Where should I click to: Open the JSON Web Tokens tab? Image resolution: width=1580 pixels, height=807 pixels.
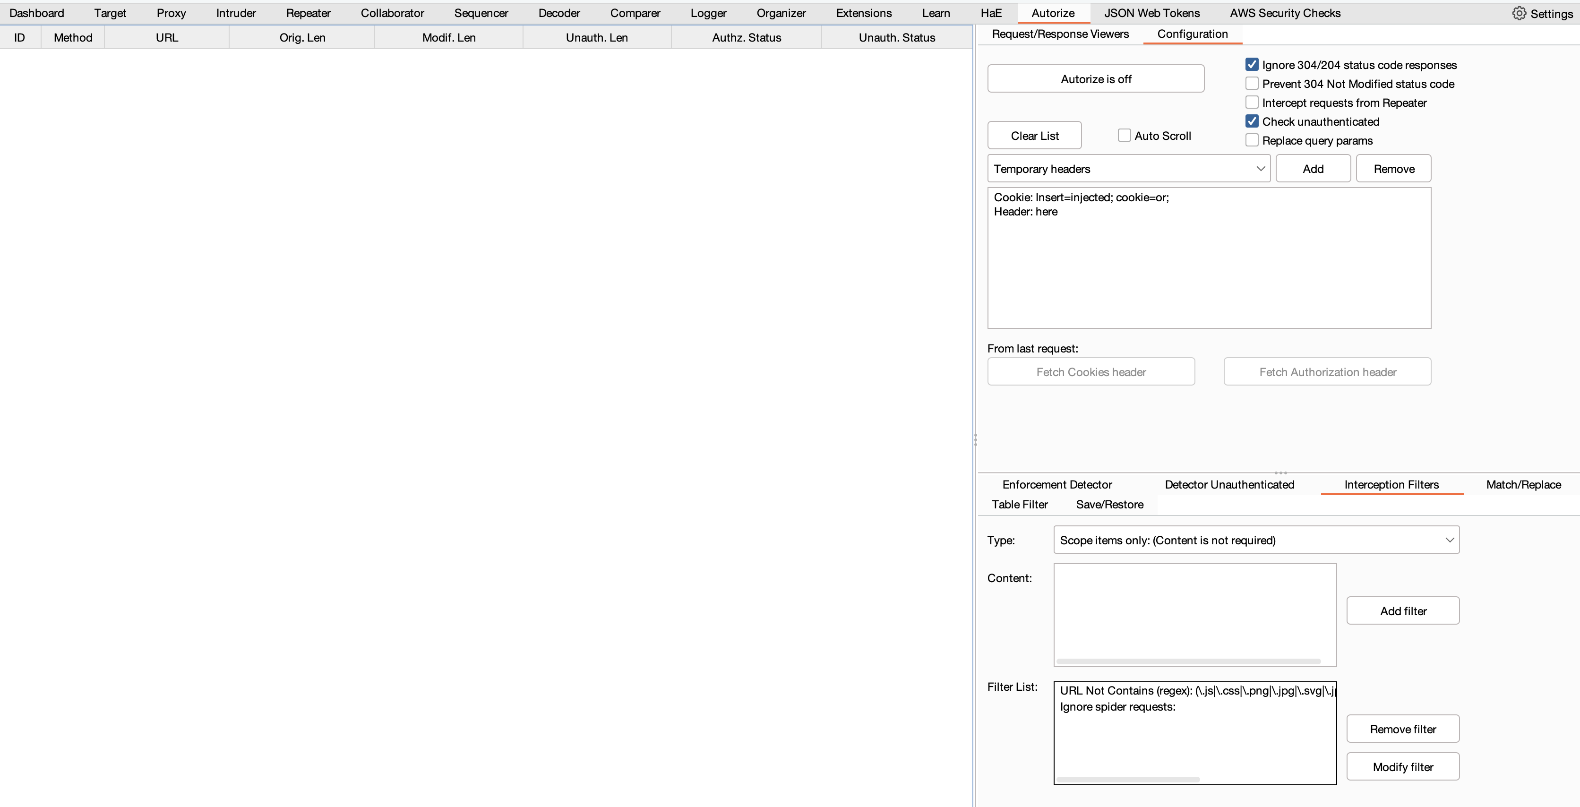(1151, 13)
